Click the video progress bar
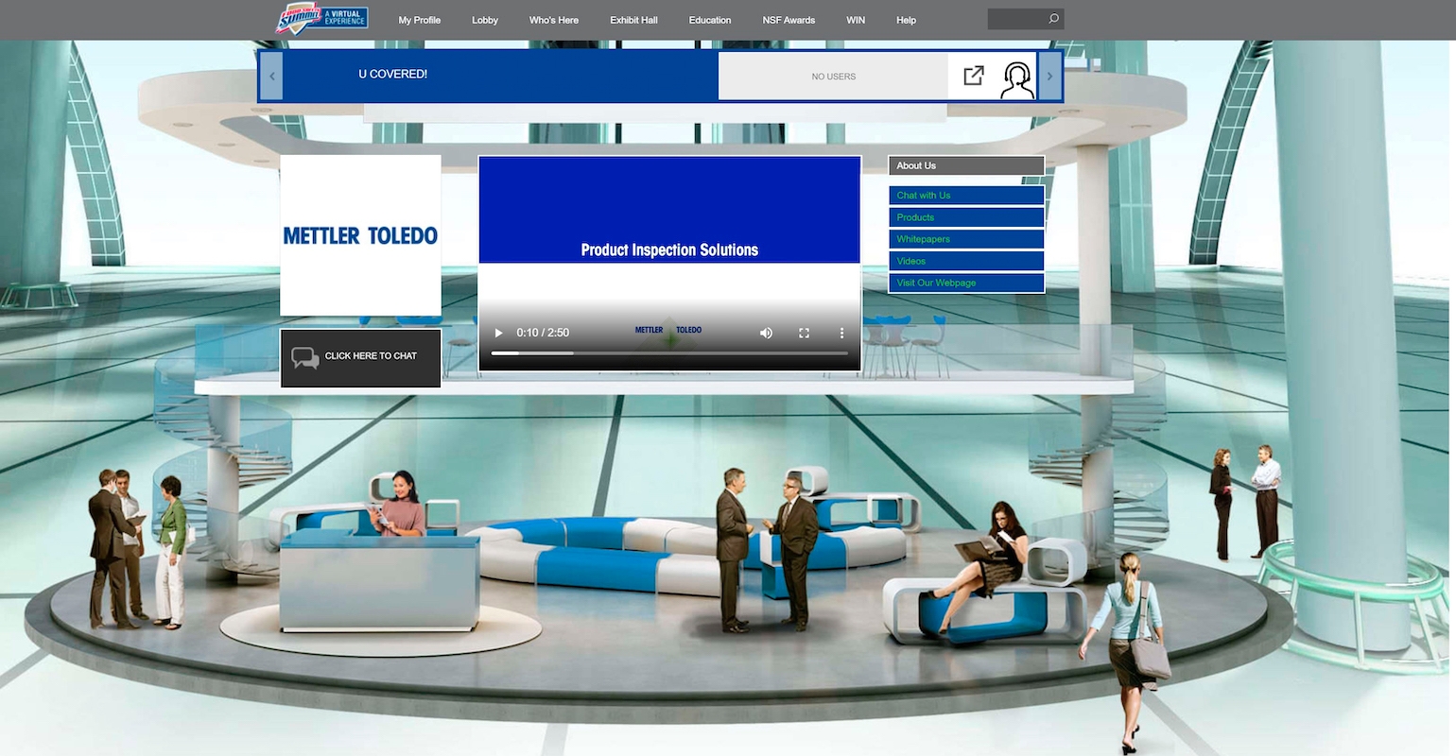 (x=668, y=353)
